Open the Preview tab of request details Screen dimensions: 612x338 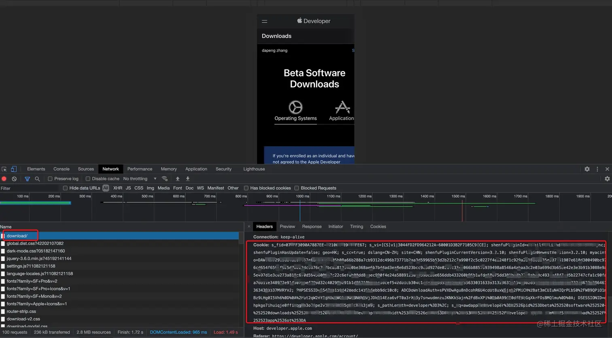(x=287, y=227)
